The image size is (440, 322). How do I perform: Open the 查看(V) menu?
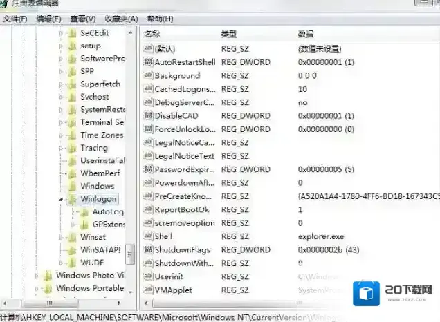(83, 19)
